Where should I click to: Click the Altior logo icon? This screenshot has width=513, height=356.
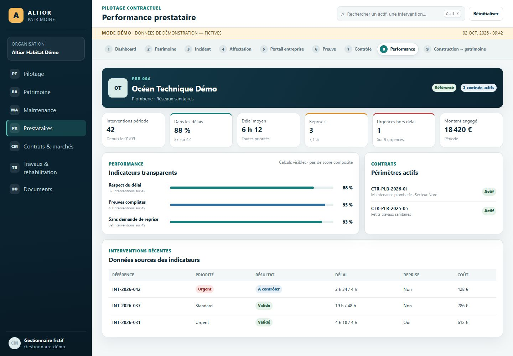pyautogui.click(x=16, y=15)
